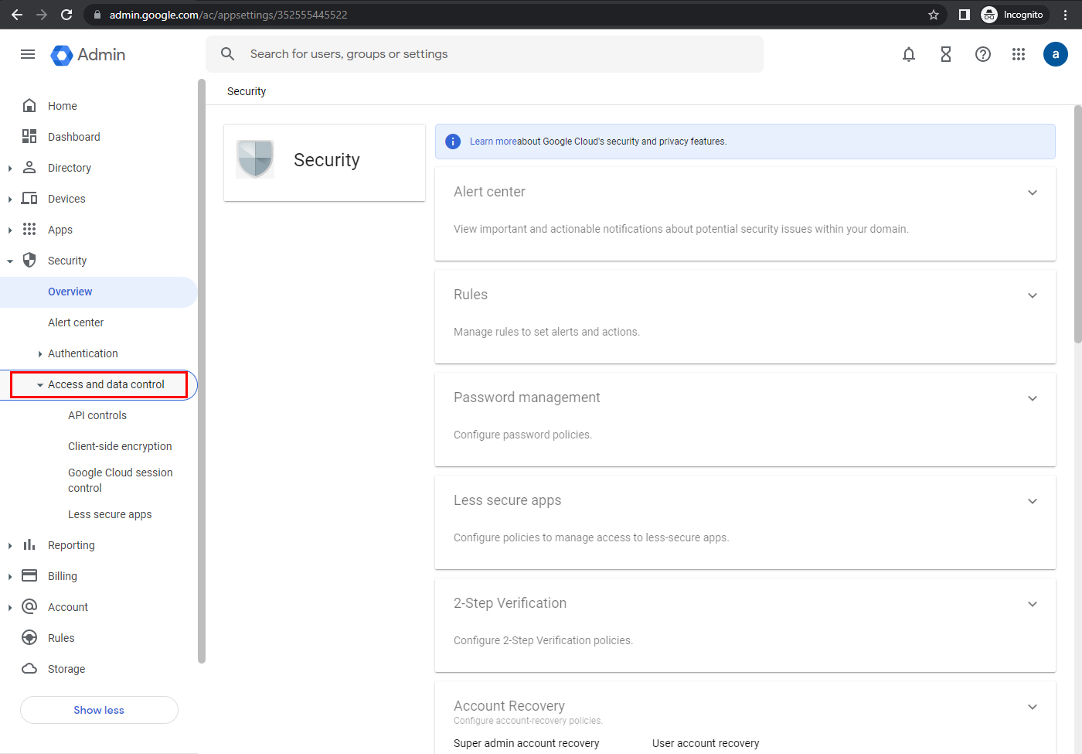
Task: Click the Devices sidebar icon
Action: (x=29, y=198)
